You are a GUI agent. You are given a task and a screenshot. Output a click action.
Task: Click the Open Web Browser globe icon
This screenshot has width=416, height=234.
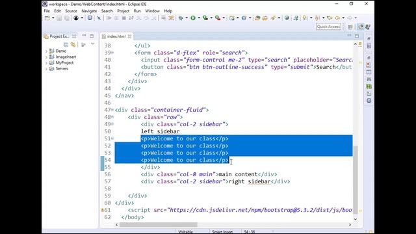coord(287,18)
